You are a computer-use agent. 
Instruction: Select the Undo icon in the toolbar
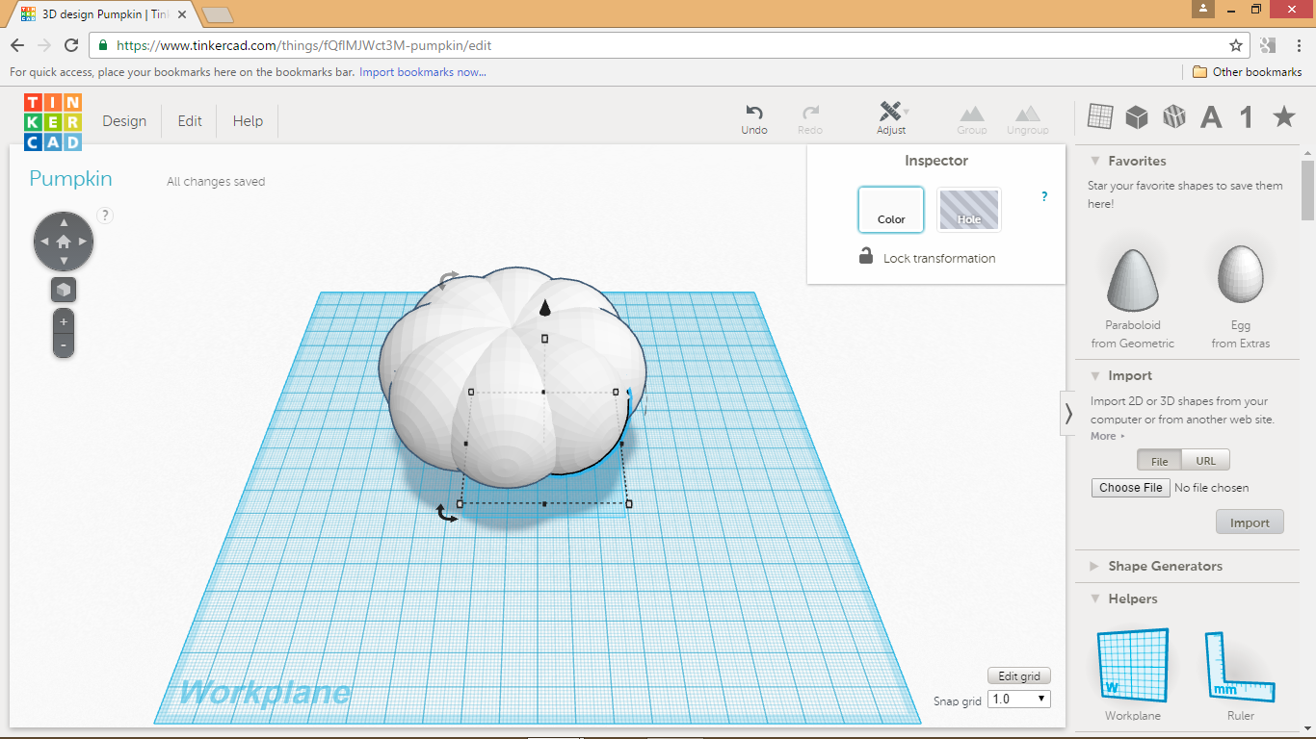(754, 115)
